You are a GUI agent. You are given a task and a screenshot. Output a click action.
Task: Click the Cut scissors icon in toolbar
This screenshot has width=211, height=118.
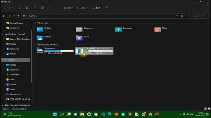pyautogui.click(x=20, y=8)
